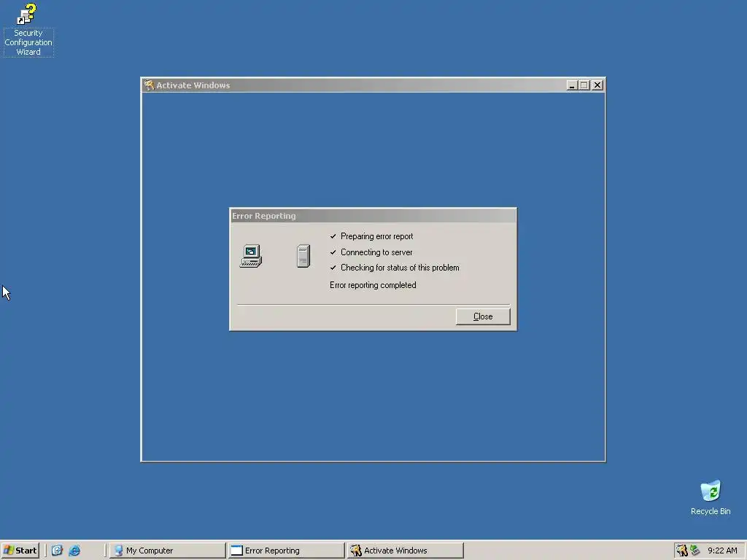Image resolution: width=747 pixels, height=560 pixels.
Task: Click the Close button in Error Reporting
Action: click(x=483, y=316)
